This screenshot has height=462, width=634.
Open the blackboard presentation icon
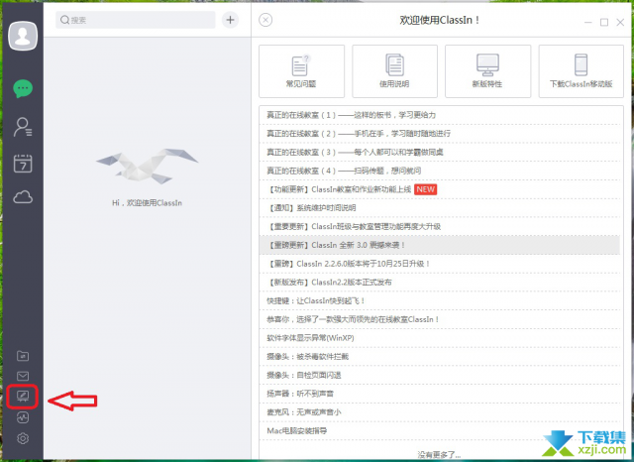click(23, 397)
